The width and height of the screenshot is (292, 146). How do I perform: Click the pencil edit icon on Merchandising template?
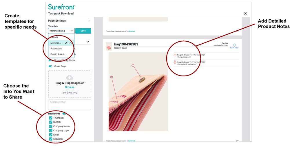point(66,43)
